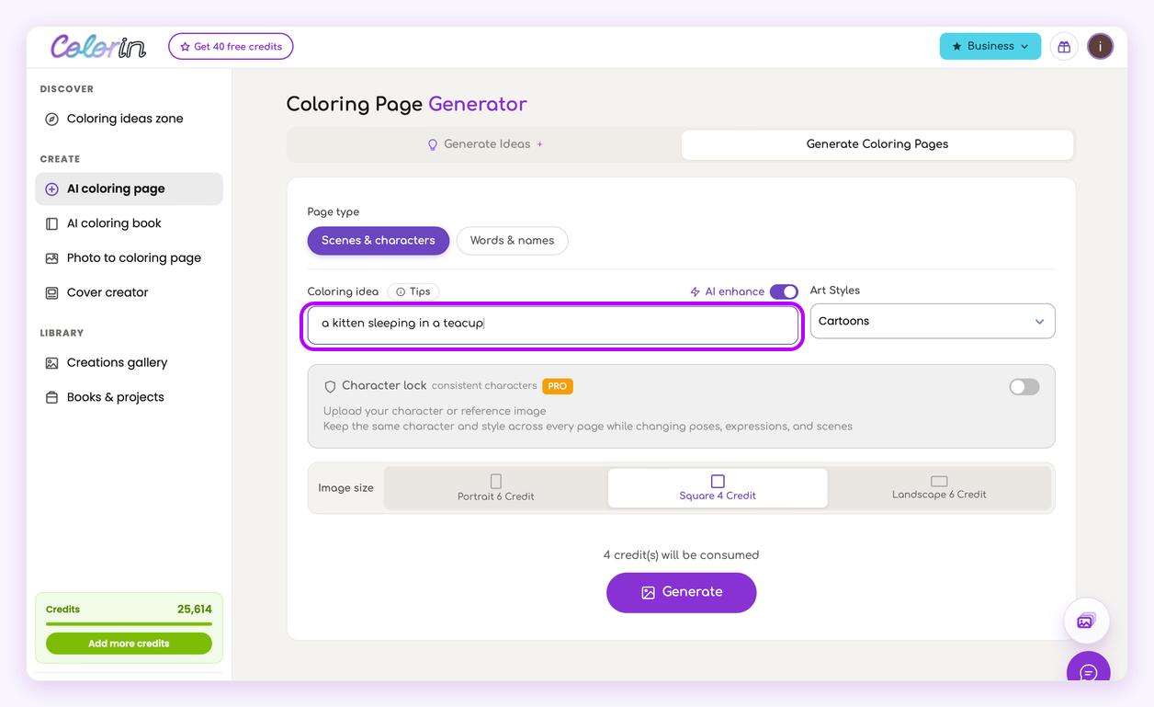Toggle the AI enhance switch off
This screenshot has width=1154, height=707.
[784, 291]
